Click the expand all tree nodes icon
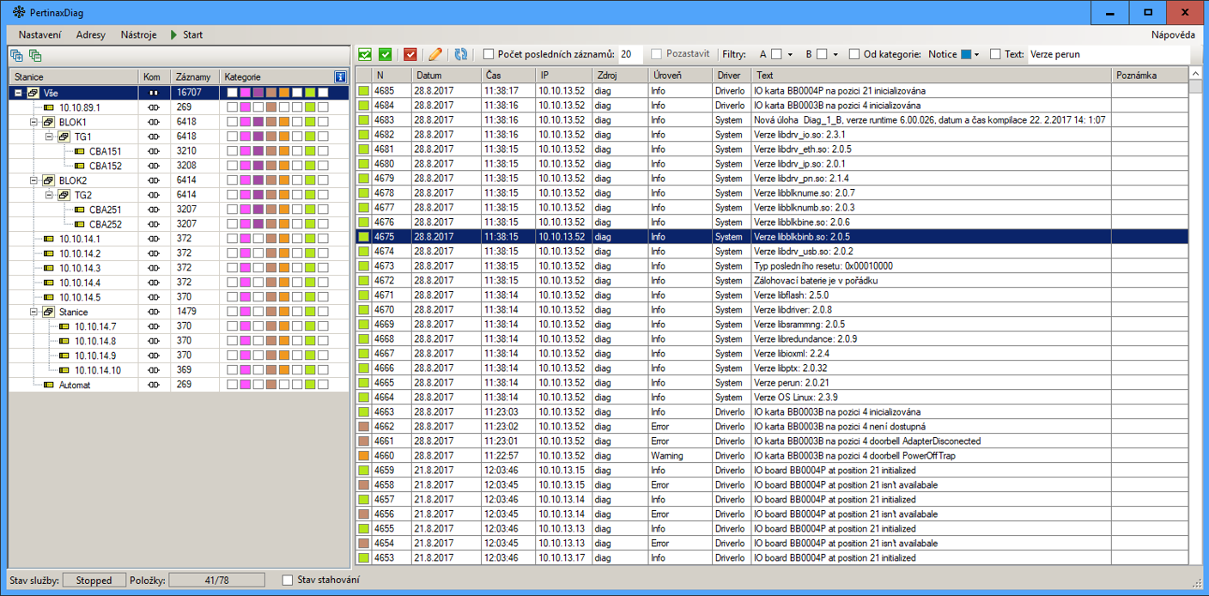This screenshot has height=596, width=1209. click(16, 56)
